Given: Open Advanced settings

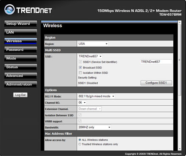Looking at the screenshot, I should point(20,75).
